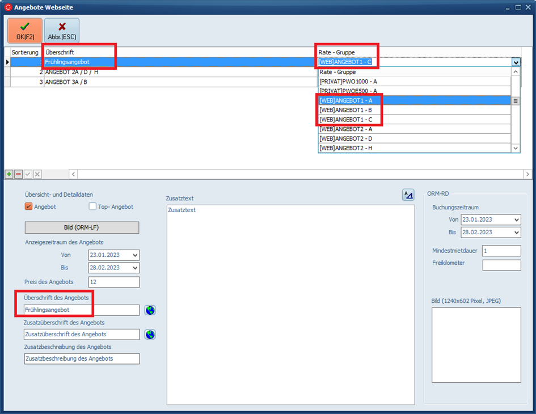Click globe icon beside Überschrift des Angebots
This screenshot has height=414, width=536.
tap(150, 310)
